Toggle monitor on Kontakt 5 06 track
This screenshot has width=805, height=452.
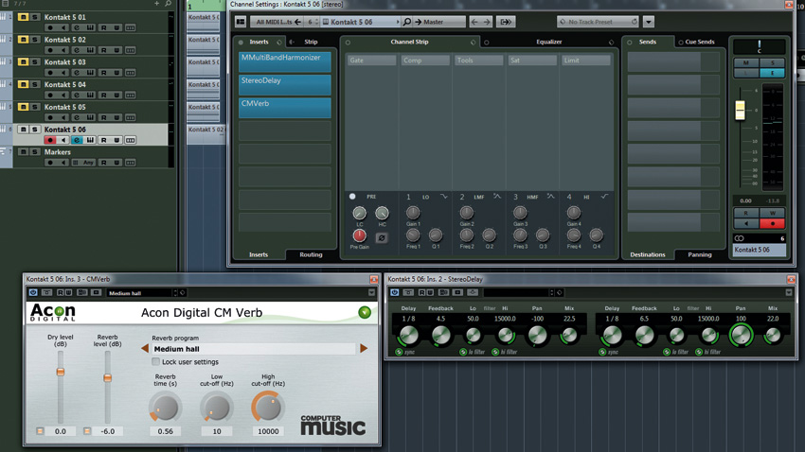click(x=63, y=140)
